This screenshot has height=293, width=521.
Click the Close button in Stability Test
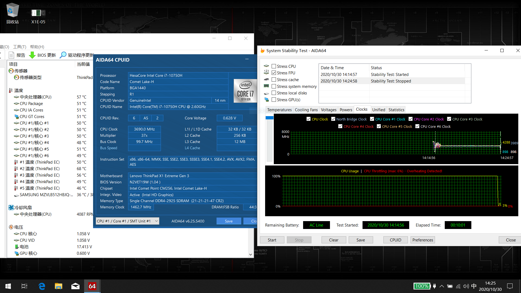coord(510,240)
